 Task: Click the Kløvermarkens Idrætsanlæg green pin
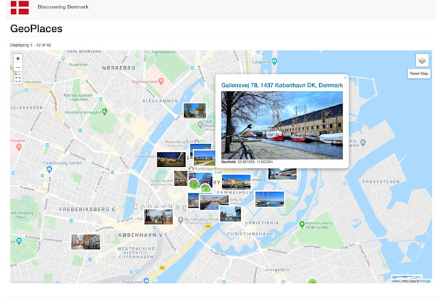(x=302, y=224)
